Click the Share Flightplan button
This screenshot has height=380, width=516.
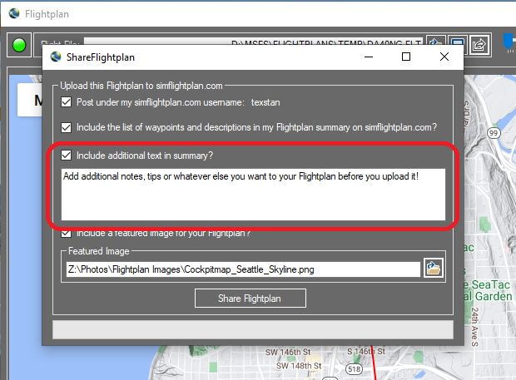click(x=251, y=299)
